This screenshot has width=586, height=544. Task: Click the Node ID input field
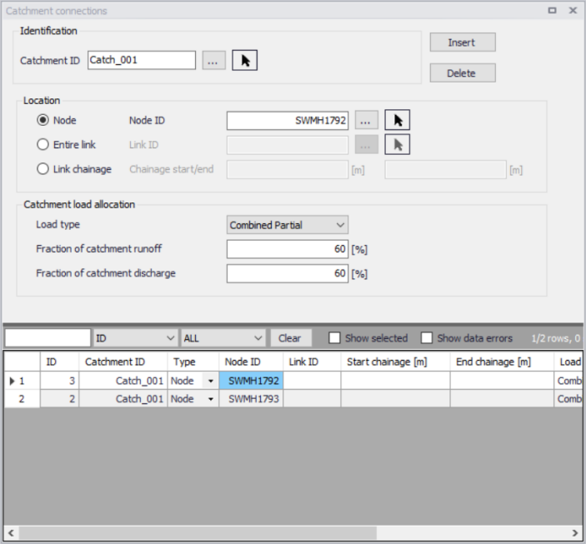(x=288, y=120)
